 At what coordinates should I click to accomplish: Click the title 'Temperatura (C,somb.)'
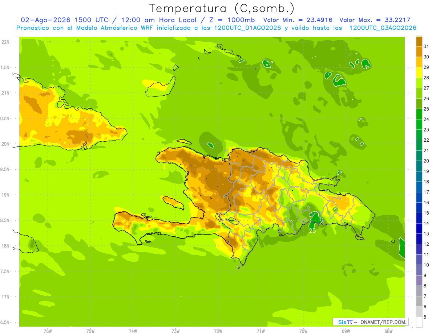click(x=222, y=8)
